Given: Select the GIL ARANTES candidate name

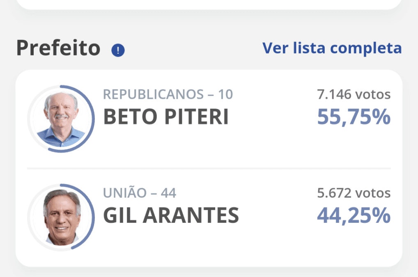Looking at the screenshot, I should (x=171, y=215).
